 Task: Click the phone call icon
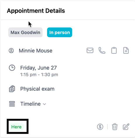pyautogui.click(x=102, y=51)
